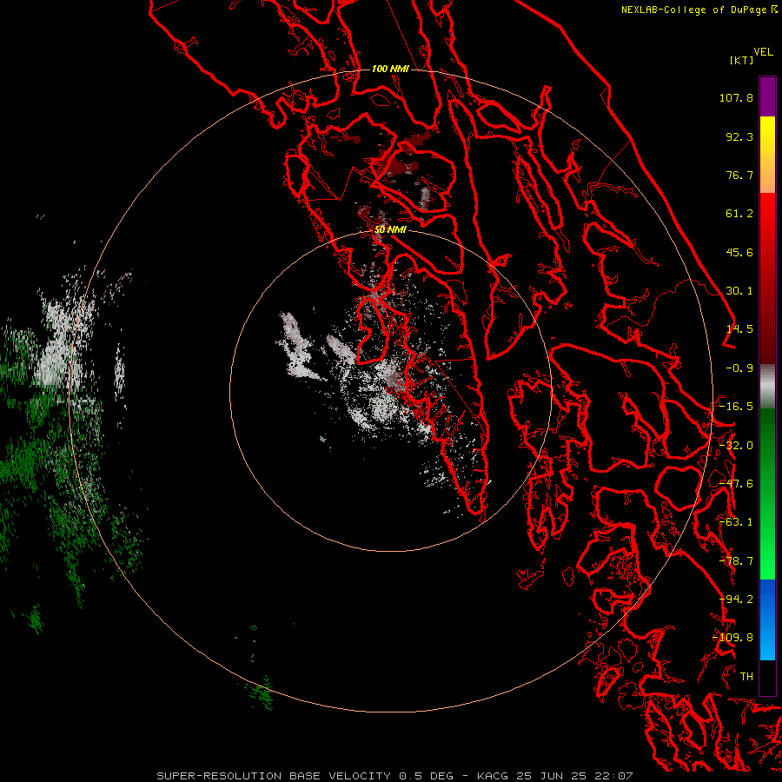The image size is (782, 782).
Task: Click the [KT] units label
Action: pos(741,60)
